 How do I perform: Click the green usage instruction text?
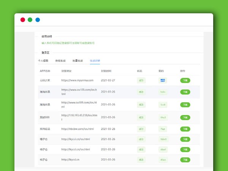pyautogui.click(x=68, y=43)
